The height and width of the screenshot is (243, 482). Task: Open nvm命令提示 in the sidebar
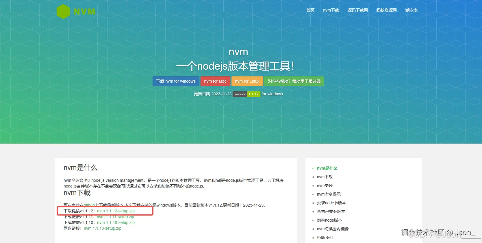pos(329,194)
